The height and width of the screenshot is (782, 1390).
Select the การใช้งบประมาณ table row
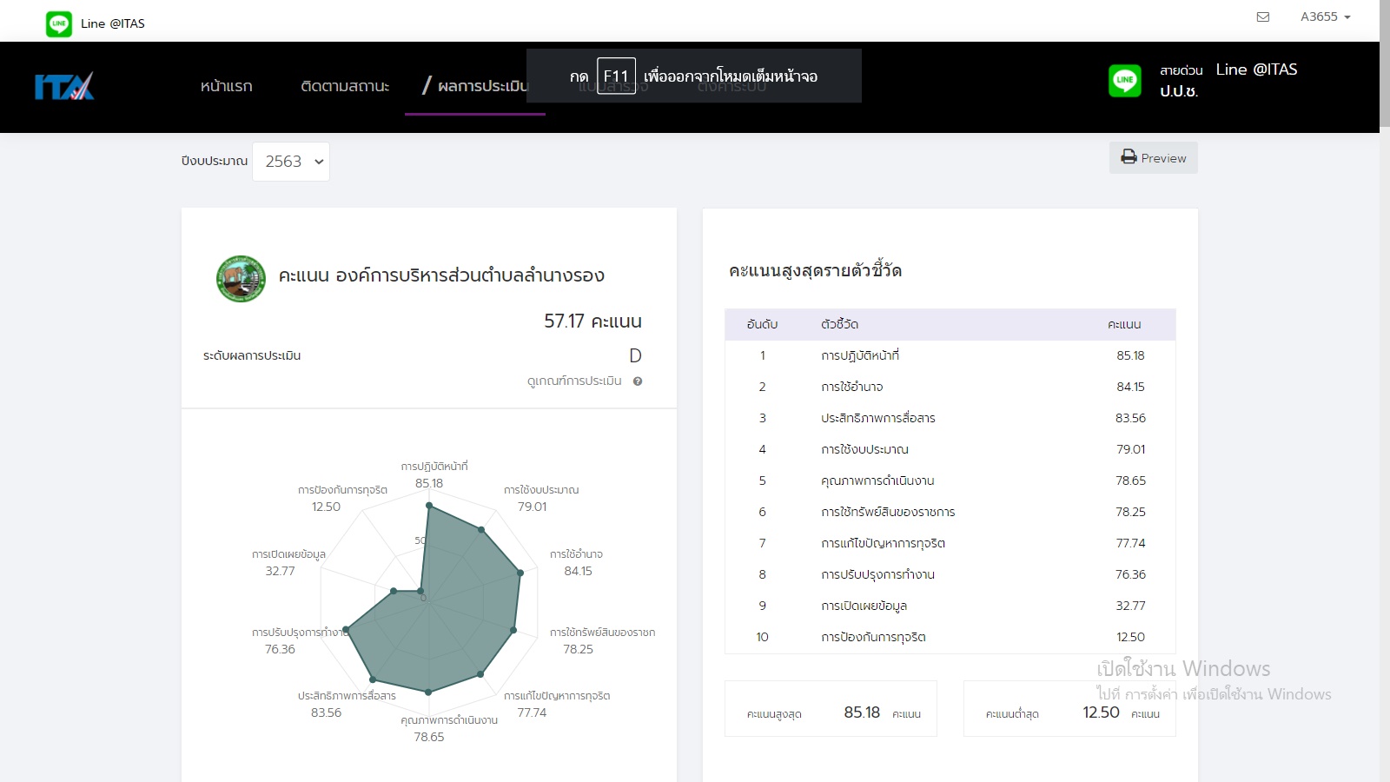(950, 449)
